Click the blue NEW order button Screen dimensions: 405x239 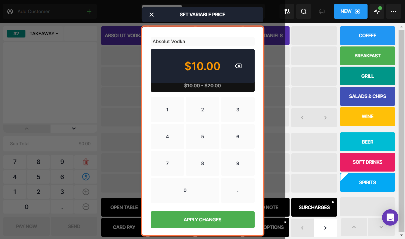(x=350, y=11)
